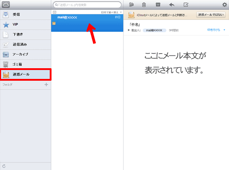Screen dimensions: 229x170
Task: Select the VIP mailbox
Action: point(25,25)
